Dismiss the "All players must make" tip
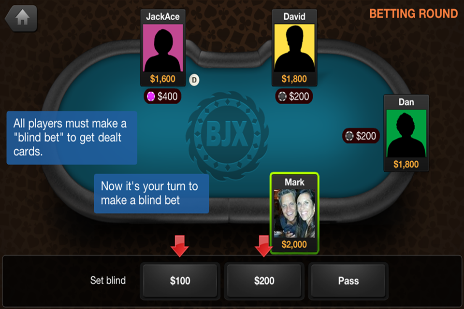 [x=72, y=138]
